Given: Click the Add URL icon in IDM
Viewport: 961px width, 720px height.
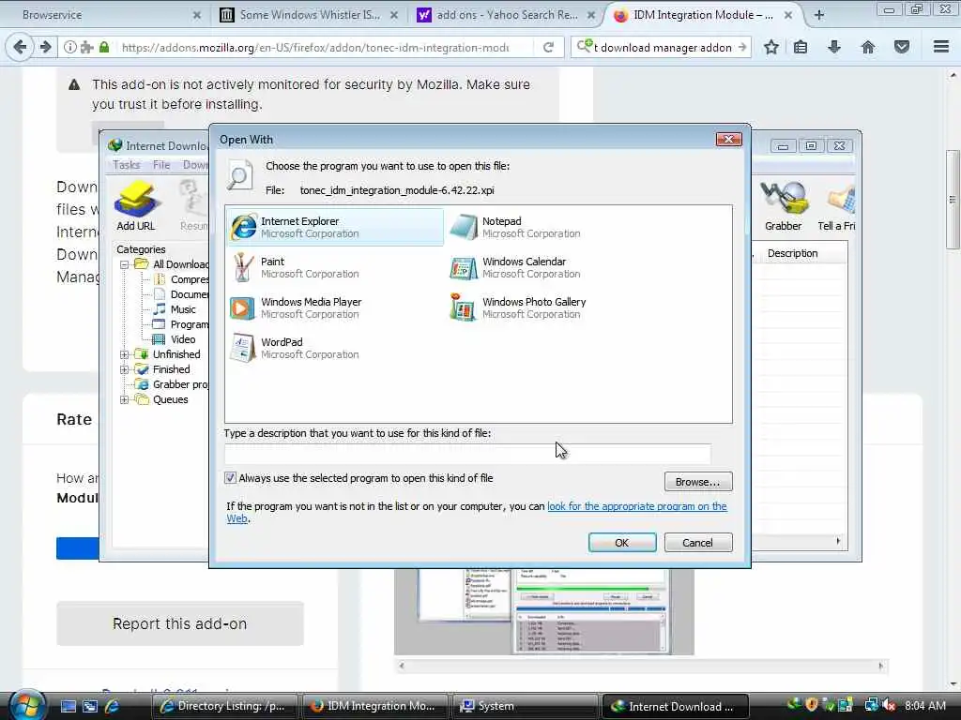Looking at the screenshot, I should tap(136, 205).
